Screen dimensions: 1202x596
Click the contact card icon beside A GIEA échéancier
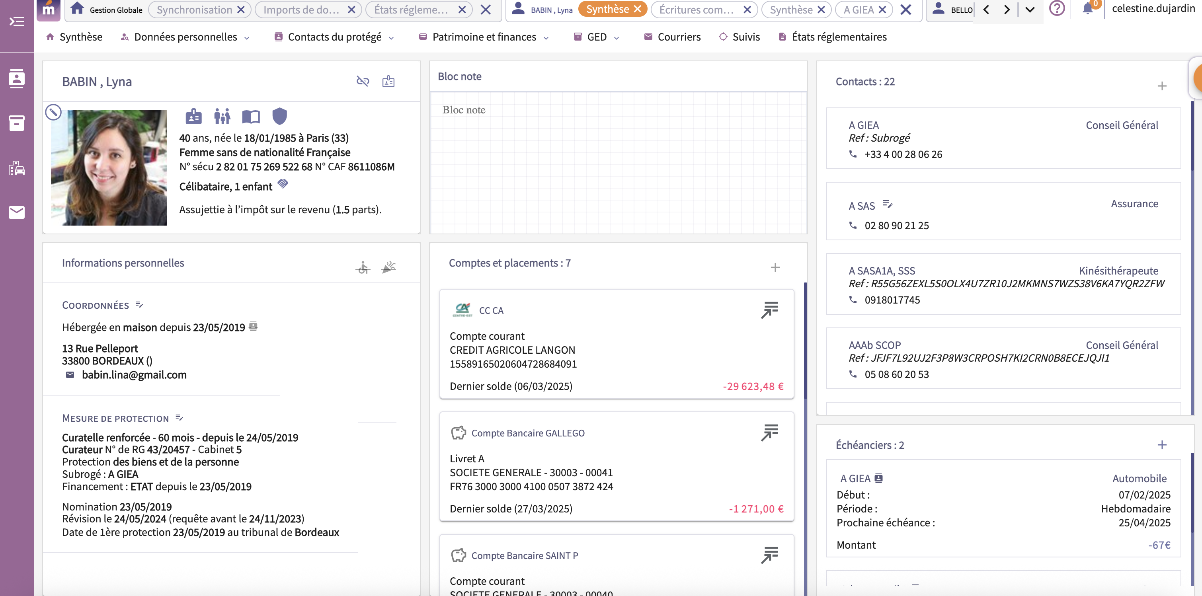click(x=879, y=478)
